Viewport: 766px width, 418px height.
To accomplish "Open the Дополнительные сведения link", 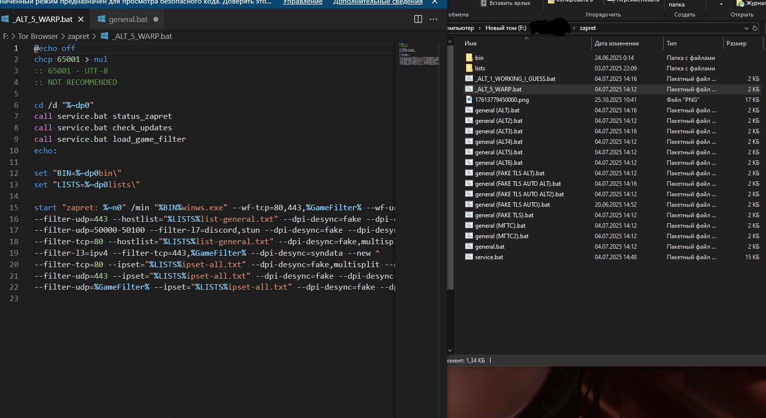I will point(378,2).
